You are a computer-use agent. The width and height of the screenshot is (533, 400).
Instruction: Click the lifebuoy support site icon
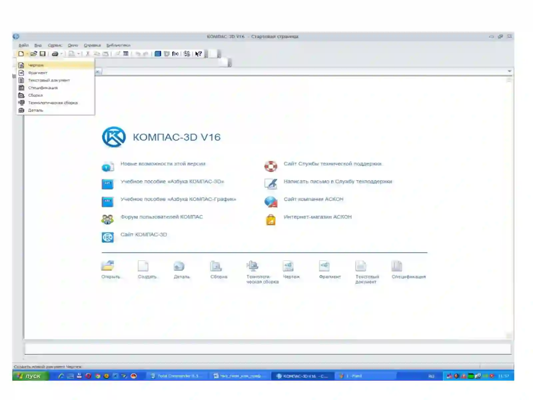tap(270, 166)
